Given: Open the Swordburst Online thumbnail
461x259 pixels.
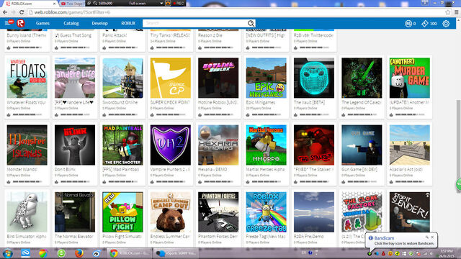Looking at the screenshot, I should click(x=122, y=78).
